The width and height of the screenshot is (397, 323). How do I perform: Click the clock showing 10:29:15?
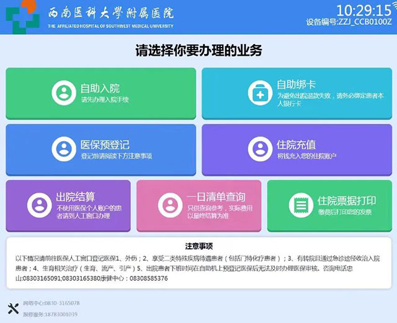[x=364, y=11]
